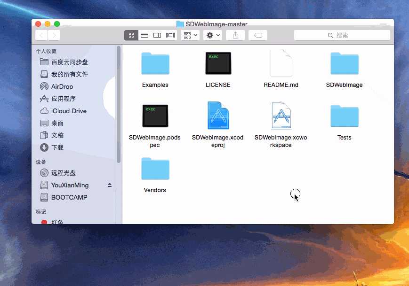Open 桌面 in sidebar
The image size is (409, 286).
[x=74, y=123]
